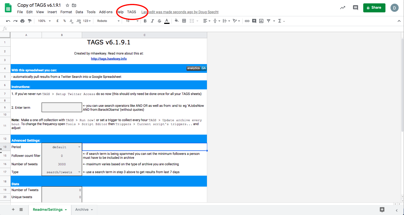Toggle strikethrough formatting

pyautogui.click(x=159, y=21)
